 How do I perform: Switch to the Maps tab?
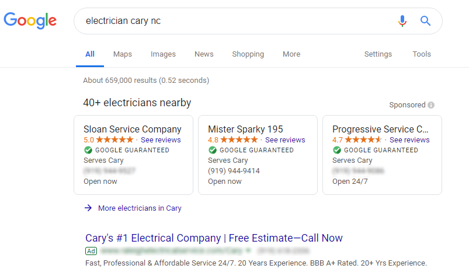pyautogui.click(x=122, y=54)
